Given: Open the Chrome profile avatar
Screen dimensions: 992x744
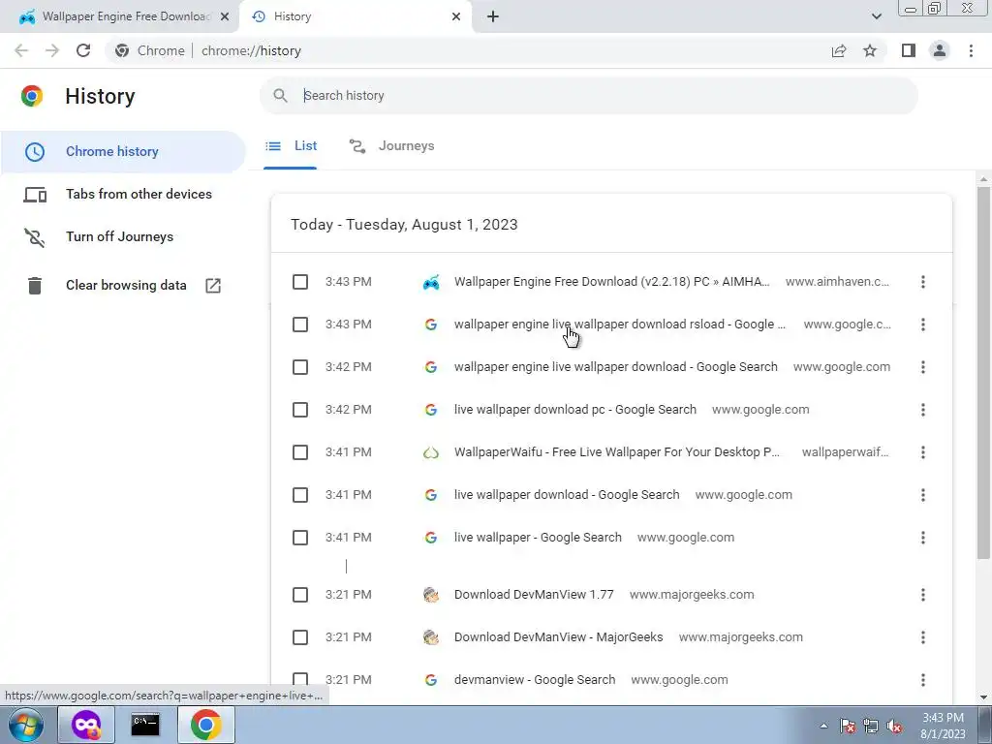Looking at the screenshot, I should click(940, 50).
